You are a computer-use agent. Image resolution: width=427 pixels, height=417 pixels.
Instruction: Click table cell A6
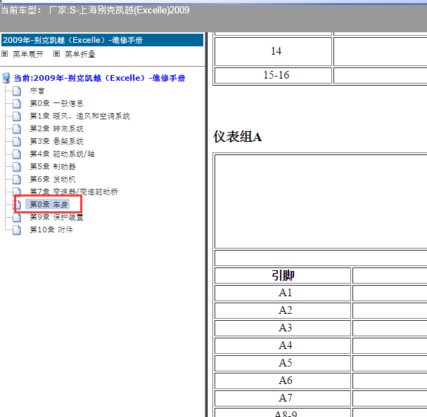pos(283,380)
